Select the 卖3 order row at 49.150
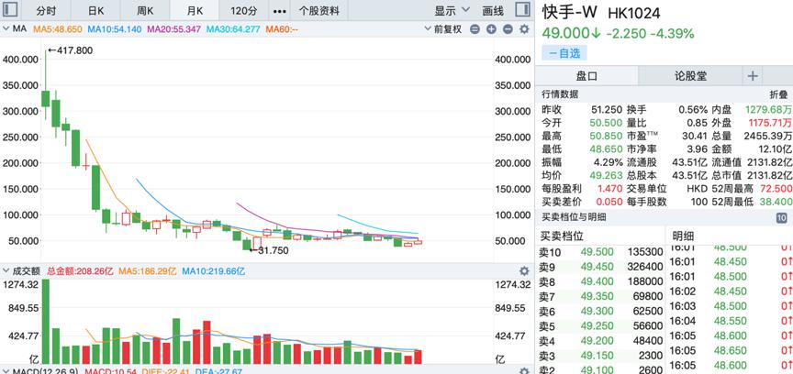Screen dimensions: 793x374 (601, 356)
